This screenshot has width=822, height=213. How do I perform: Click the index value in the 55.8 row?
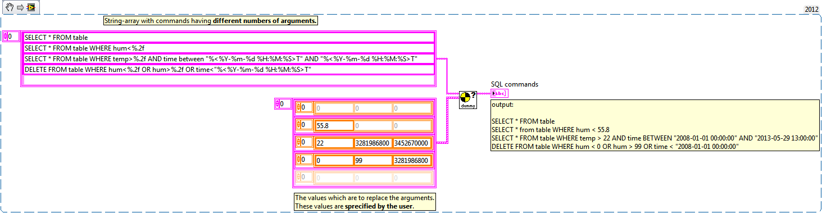(306, 125)
